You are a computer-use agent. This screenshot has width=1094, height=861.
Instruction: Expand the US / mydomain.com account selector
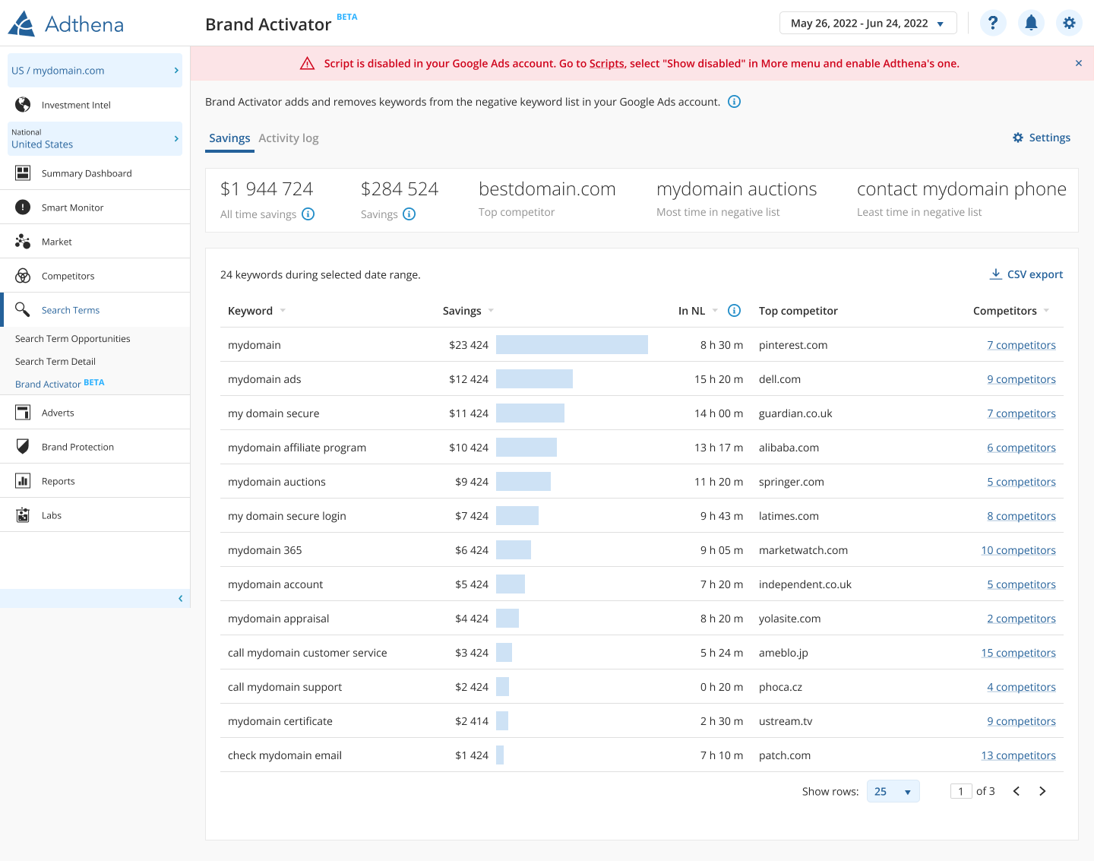[x=95, y=71]
